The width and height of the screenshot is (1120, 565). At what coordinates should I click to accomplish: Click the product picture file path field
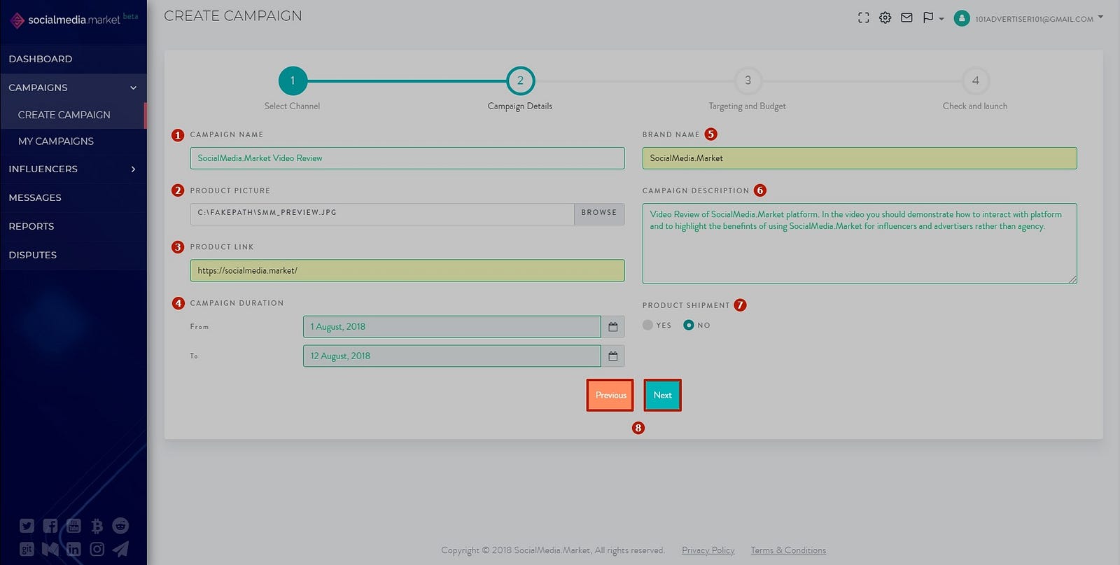click(x=382, y=213)
